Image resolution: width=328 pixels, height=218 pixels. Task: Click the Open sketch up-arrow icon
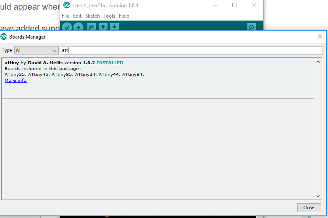[103, 27]
